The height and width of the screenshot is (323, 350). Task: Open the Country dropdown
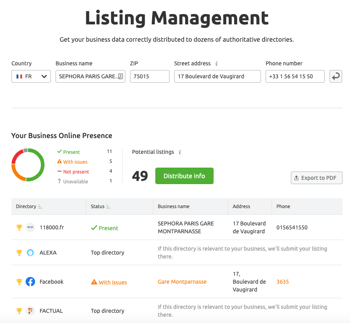pyautogui.click(x=31, y=76)
